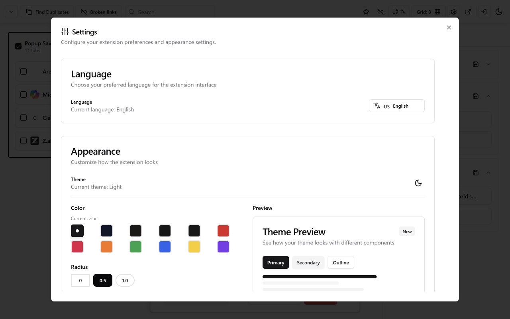This screenshot has width=510, height=319.
Task: Click the sign-in arrow icon in toolbar
Action: pyautogui.click(x=484, y=12)
